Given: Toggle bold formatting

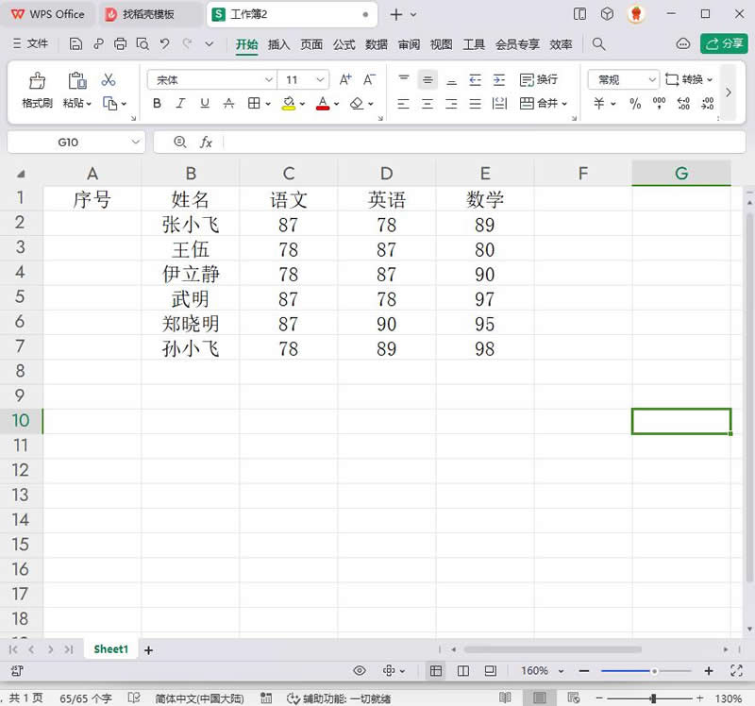Looking at the screenshot, I should [157, 104].
